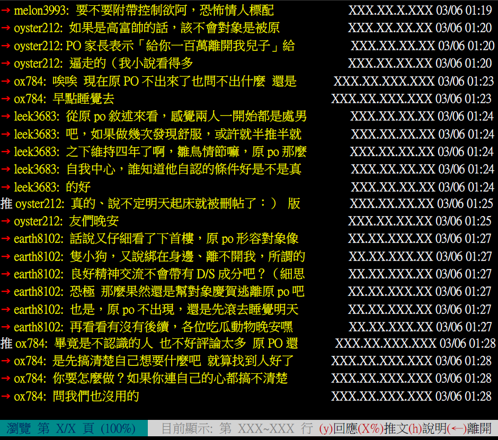Click the (X%)推文 push-comment shortcut

[384, 428]
